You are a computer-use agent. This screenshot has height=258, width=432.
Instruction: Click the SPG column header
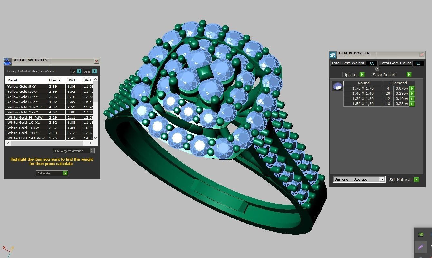(x=87, y=80)
